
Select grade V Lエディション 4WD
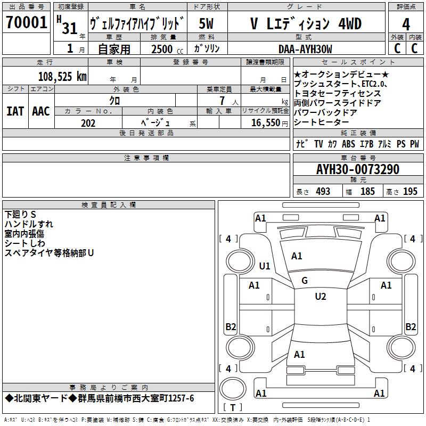click(306, 23)
